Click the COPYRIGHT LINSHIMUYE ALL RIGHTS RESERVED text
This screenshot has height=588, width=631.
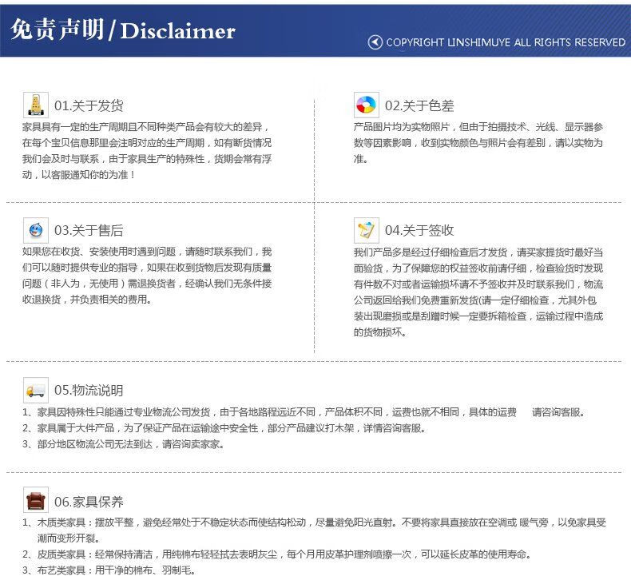(505, 42)
